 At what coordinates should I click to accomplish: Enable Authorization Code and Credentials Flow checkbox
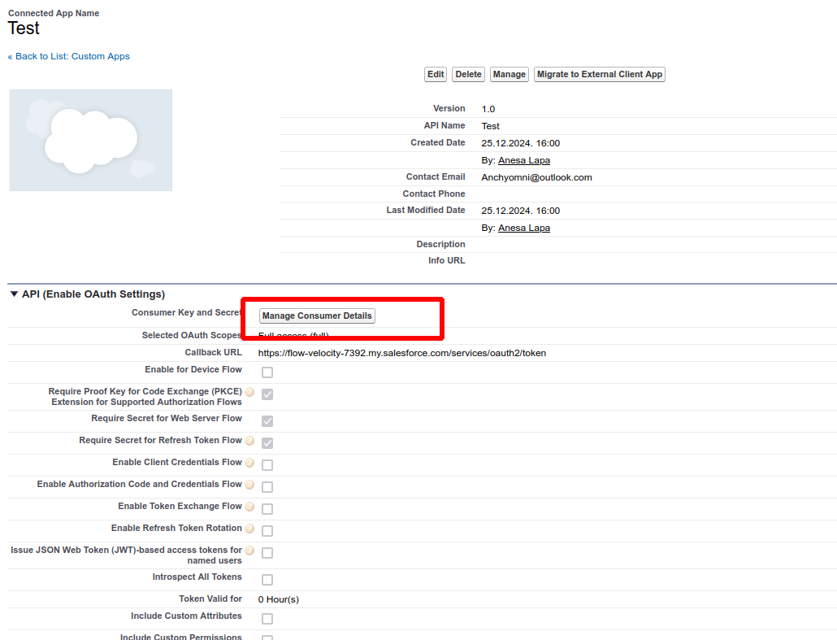pyautogui.click(x=267, y=487)
